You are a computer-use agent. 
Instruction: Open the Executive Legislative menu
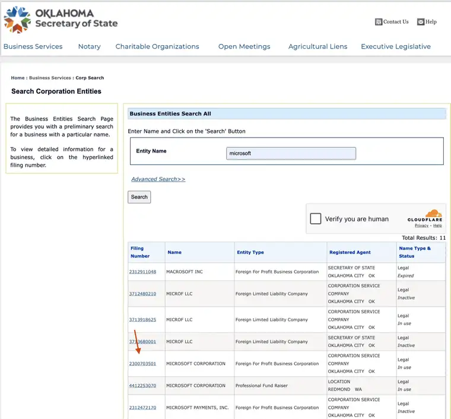coord(396,46)
